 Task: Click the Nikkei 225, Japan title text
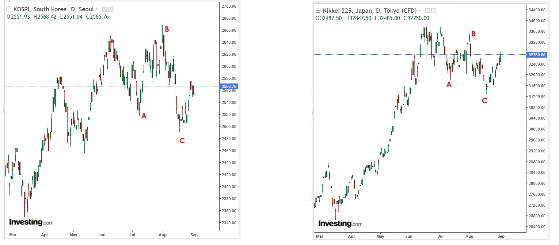[x=369, y=11]
